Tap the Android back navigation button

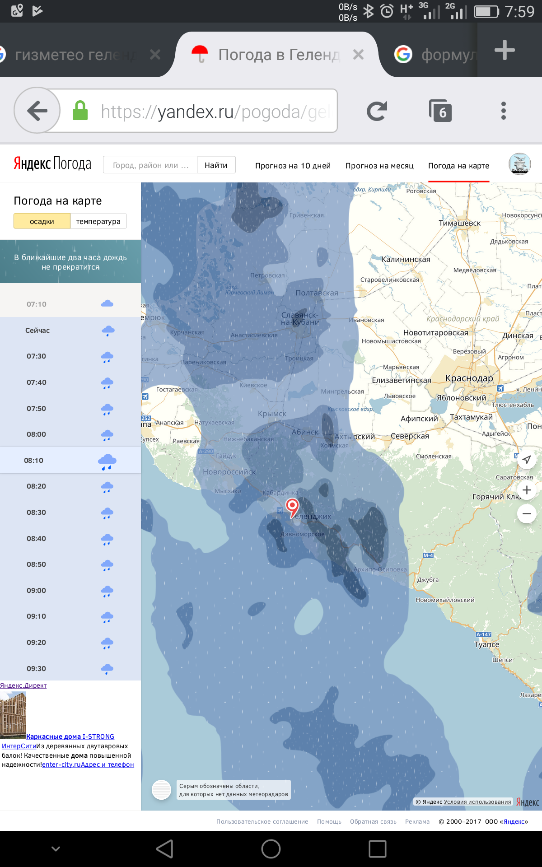[x=165, y=849]
